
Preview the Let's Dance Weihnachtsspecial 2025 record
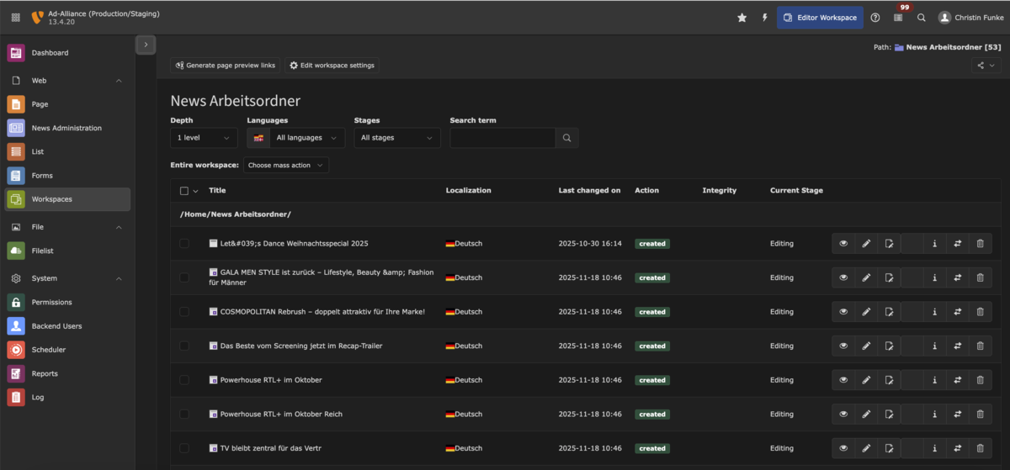point(843,244)
